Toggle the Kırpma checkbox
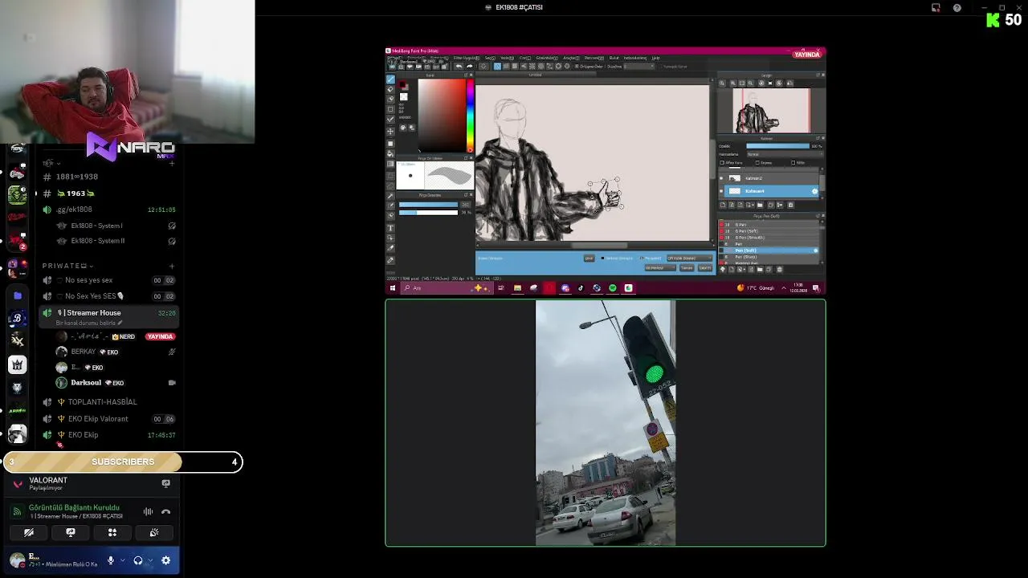The width and height of the screenshot is (1028, 578). click(x=757, y=163)
